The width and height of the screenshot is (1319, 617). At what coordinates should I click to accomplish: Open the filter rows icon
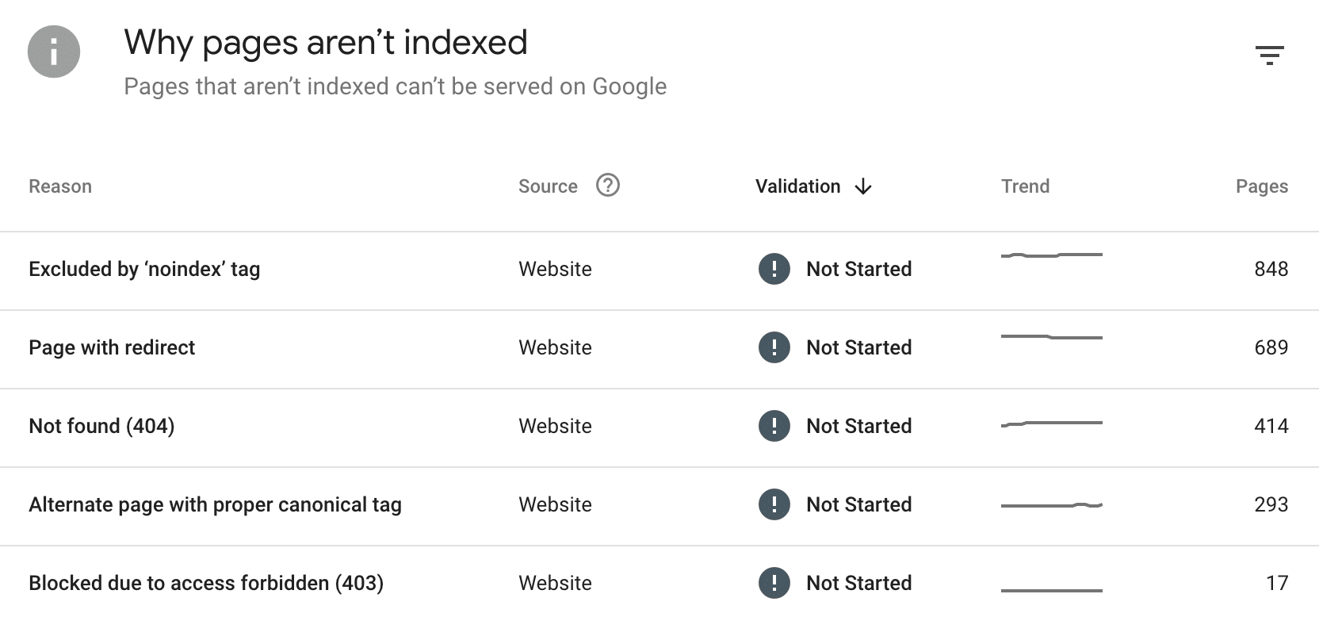(x=1269, y=55)
